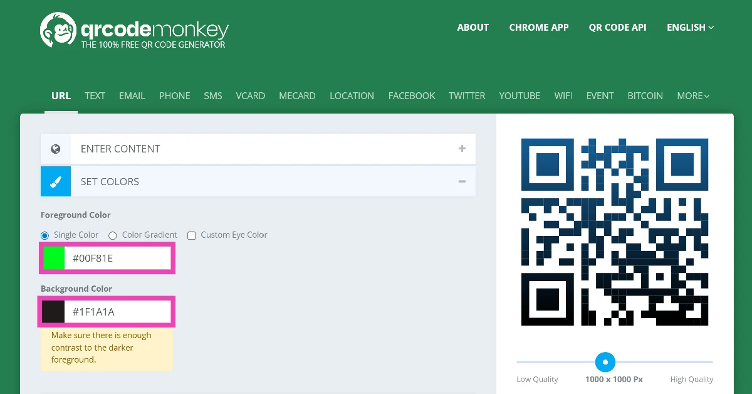Click the minus icon on Set Colors
752x394 pixels.
(x=462, y=181)
